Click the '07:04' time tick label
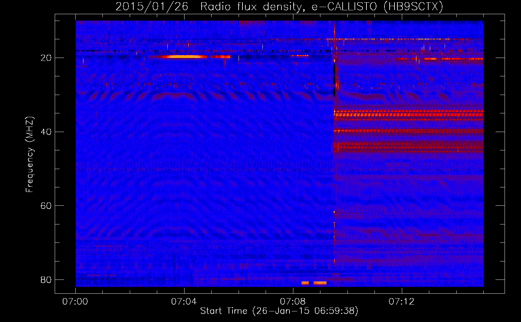The height and width of the screenshot is (322, 521). tap(184, 302)
